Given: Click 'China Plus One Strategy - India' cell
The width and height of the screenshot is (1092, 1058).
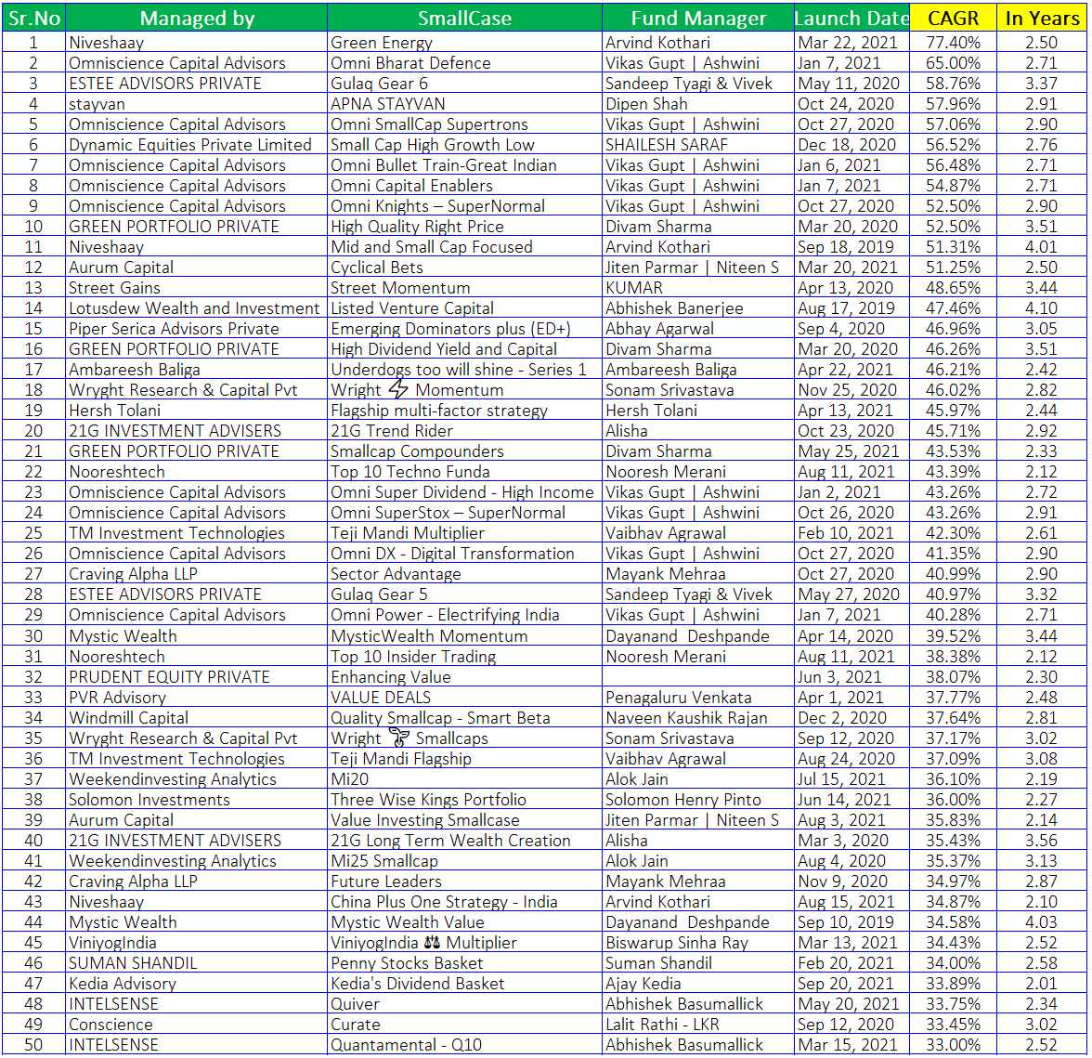Looking at the screenshot, I should (464, 902).
